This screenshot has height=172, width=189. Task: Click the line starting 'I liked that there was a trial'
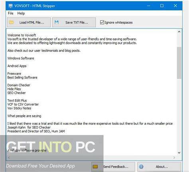pos(90,124)
